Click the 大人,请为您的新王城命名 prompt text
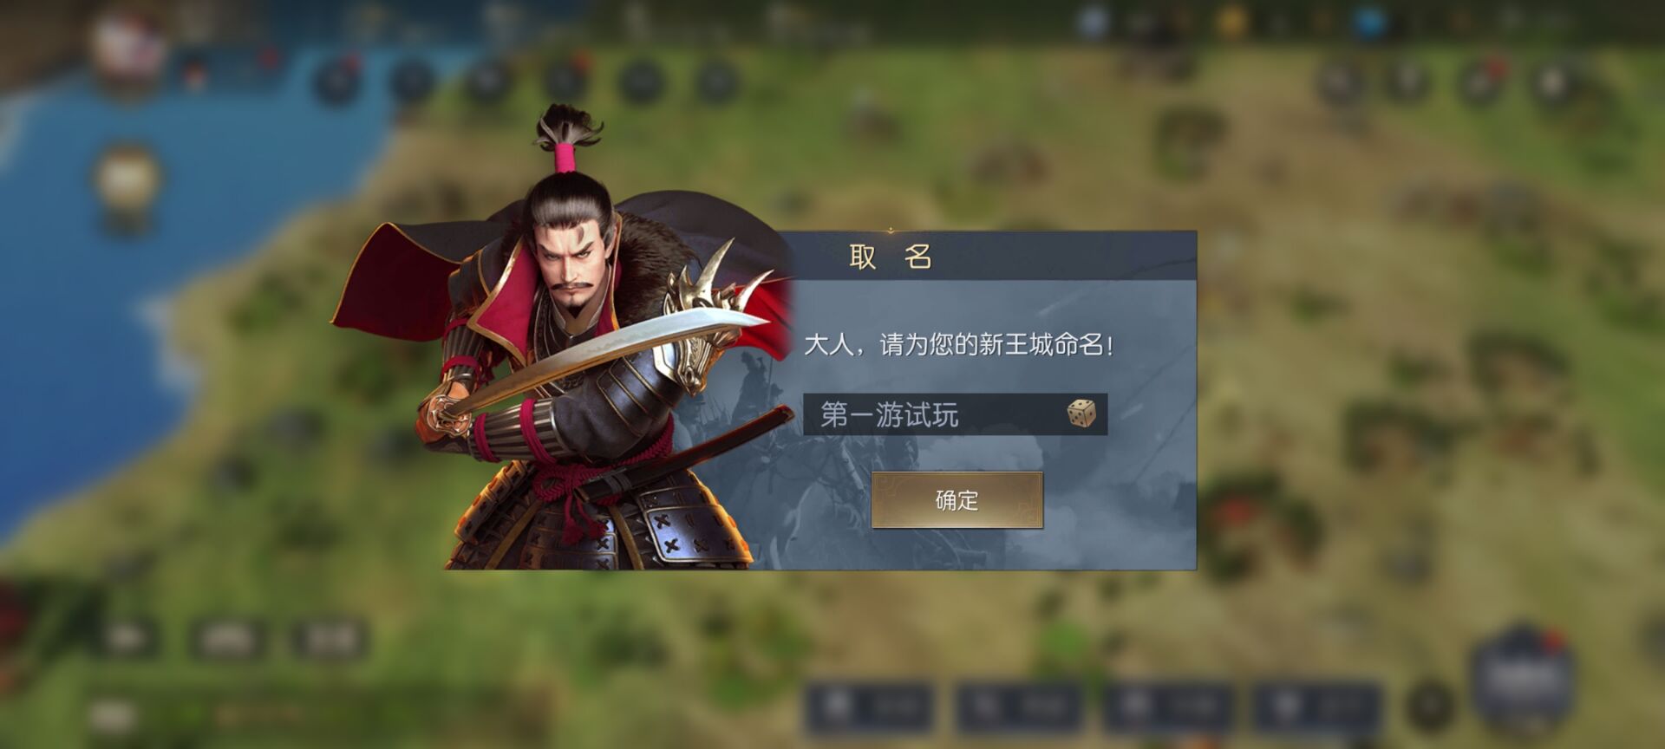Screen dimensions: 1665x749 point(958,345)
